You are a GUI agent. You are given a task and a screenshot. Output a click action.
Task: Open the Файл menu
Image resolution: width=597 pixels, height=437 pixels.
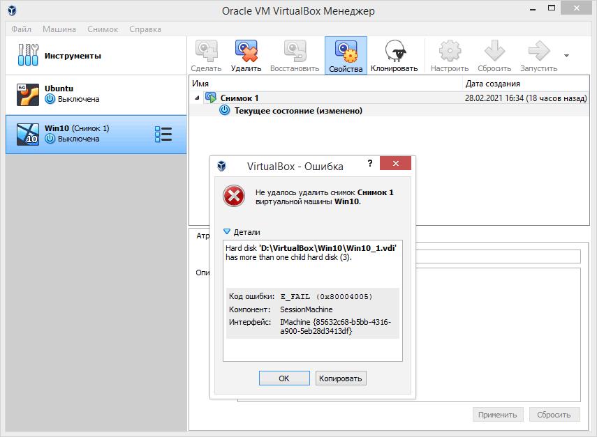pos(21,29)
